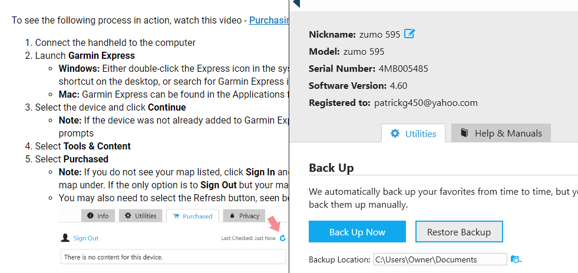Click the Back Up section heading

pyautogui.click(x=331, y=168)
